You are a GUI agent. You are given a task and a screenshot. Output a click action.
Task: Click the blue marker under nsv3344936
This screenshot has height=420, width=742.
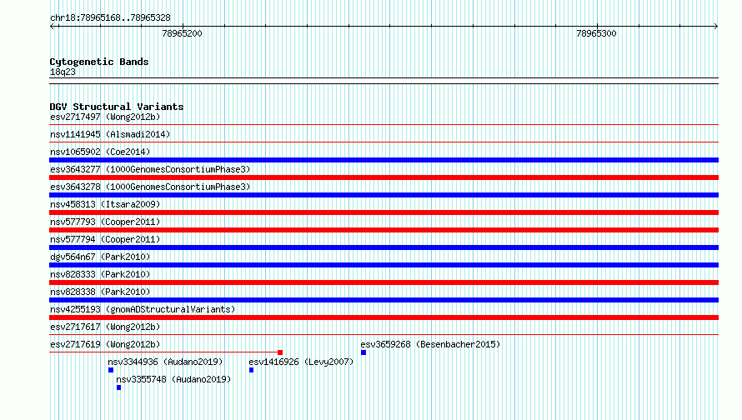(x=111, y=370)
